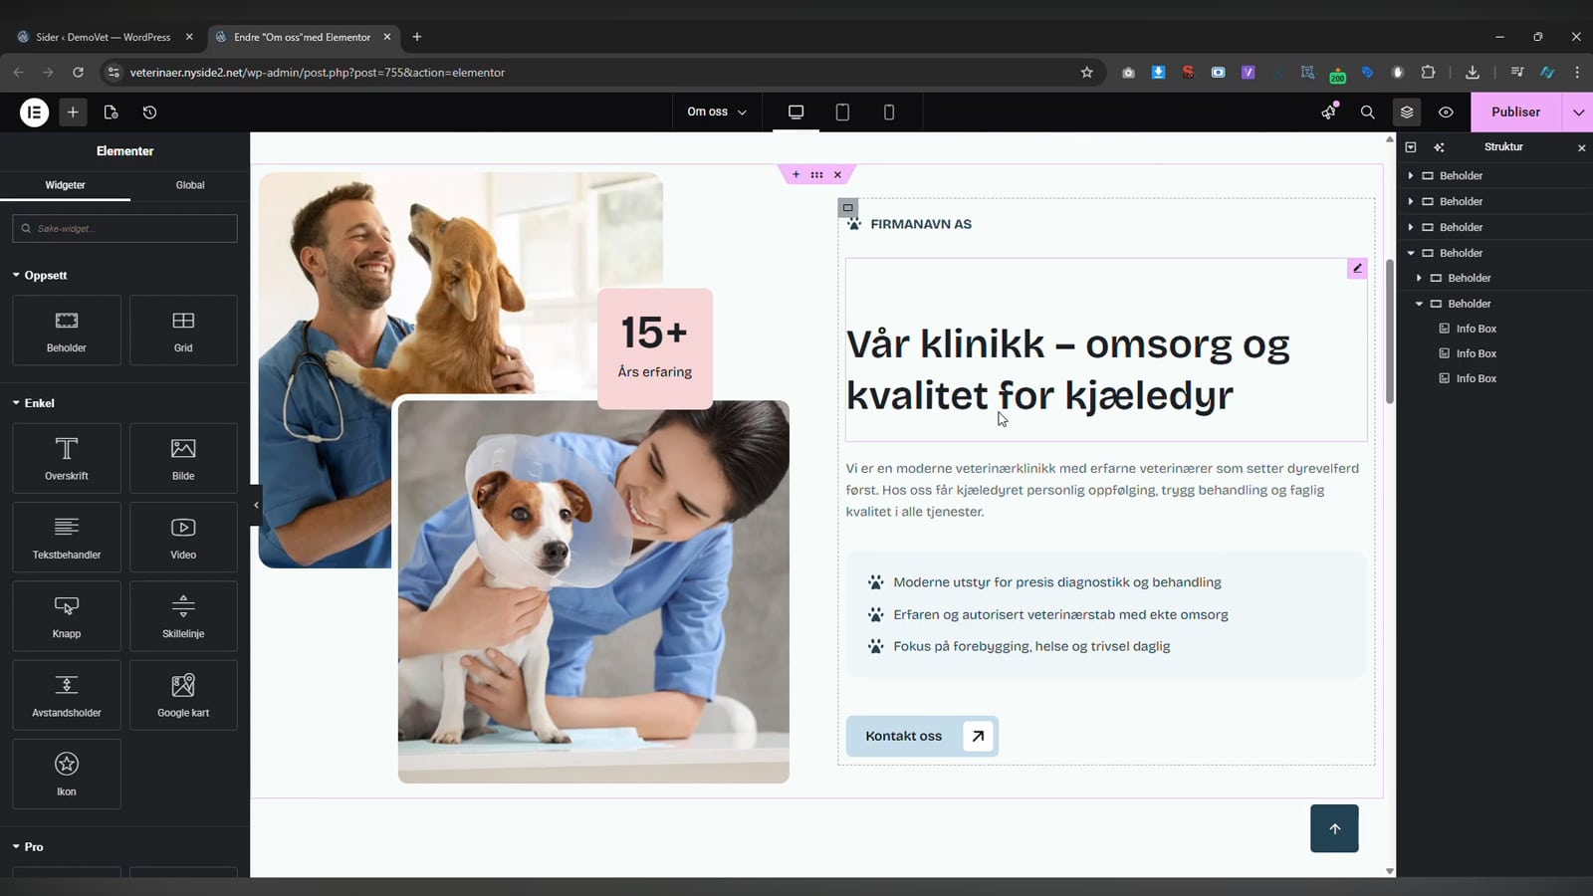Pick the Overskrift widget
Screen dimensions: 1593x896
point(67,458)
